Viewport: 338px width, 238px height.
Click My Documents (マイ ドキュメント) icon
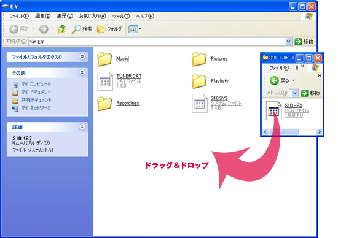click(x=15, y=92)
